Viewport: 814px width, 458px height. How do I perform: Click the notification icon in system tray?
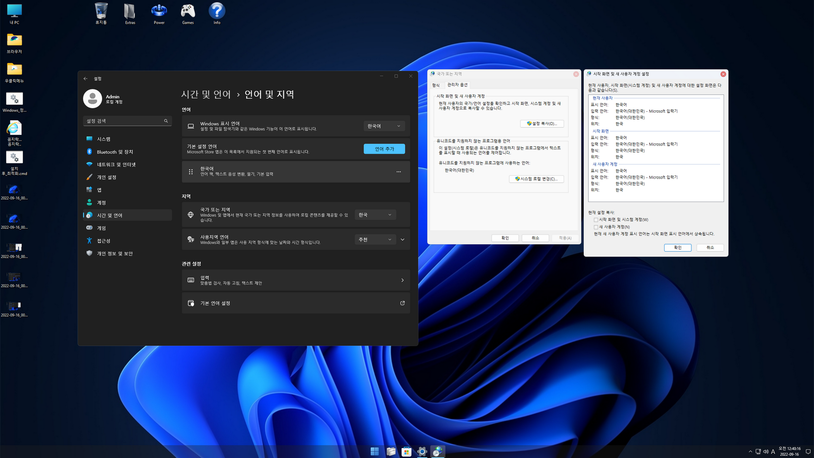point(808,452)
